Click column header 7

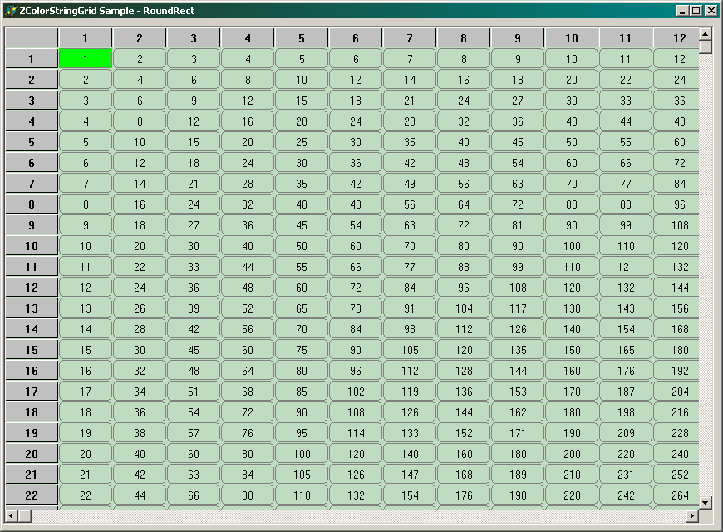pos(409,38)
